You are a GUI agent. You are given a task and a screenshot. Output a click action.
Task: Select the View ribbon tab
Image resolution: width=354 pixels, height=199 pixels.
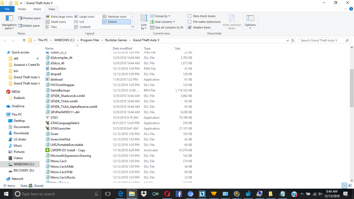pos(51,9)
